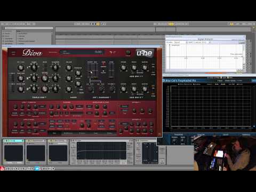Image resolution: width=256 pixels, height=192 pixels.
Task: Select the cyan-highlighted device title bar in Ableton
Action: click(13, 141)
